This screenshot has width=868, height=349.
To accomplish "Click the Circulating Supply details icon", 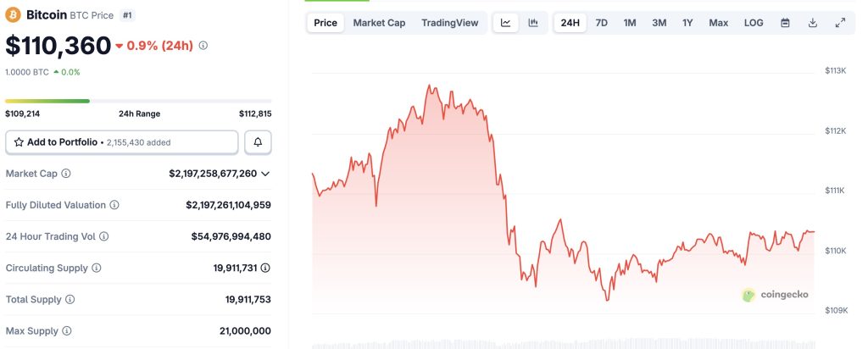I will tap(265, 268).
